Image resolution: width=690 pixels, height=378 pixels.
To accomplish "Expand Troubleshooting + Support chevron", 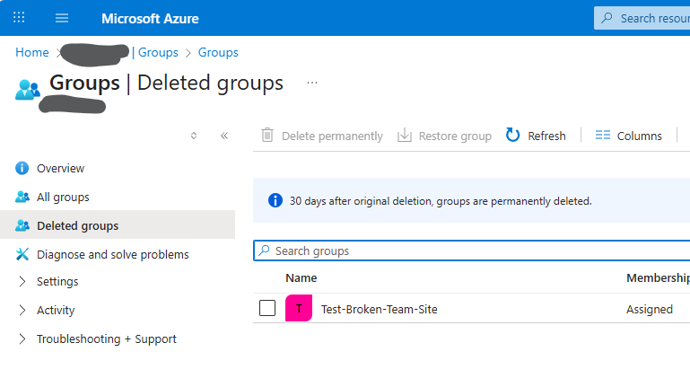I will coord(22,338).
